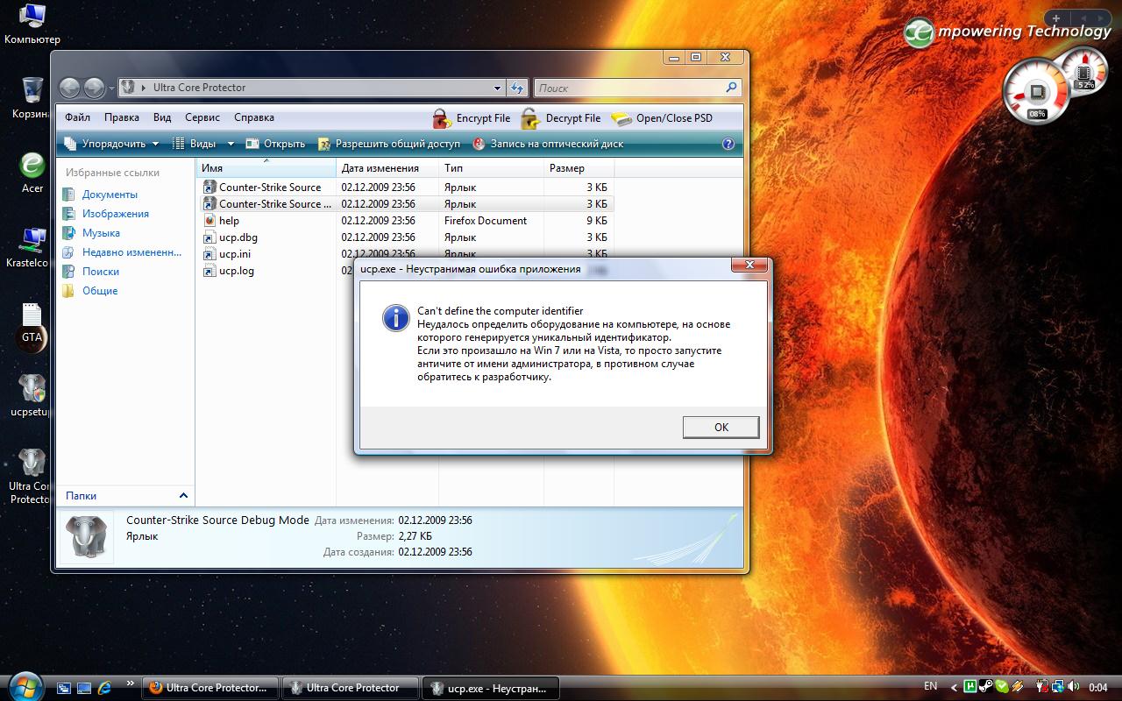1122x701 pixels.
Task: Click the plus button on the gadget sidebar
Action: pos(1057,18)
